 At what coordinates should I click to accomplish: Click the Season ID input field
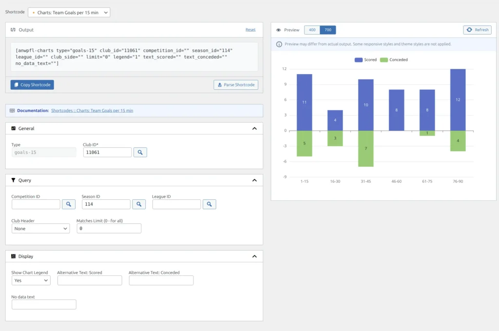(x=106, y=204)
